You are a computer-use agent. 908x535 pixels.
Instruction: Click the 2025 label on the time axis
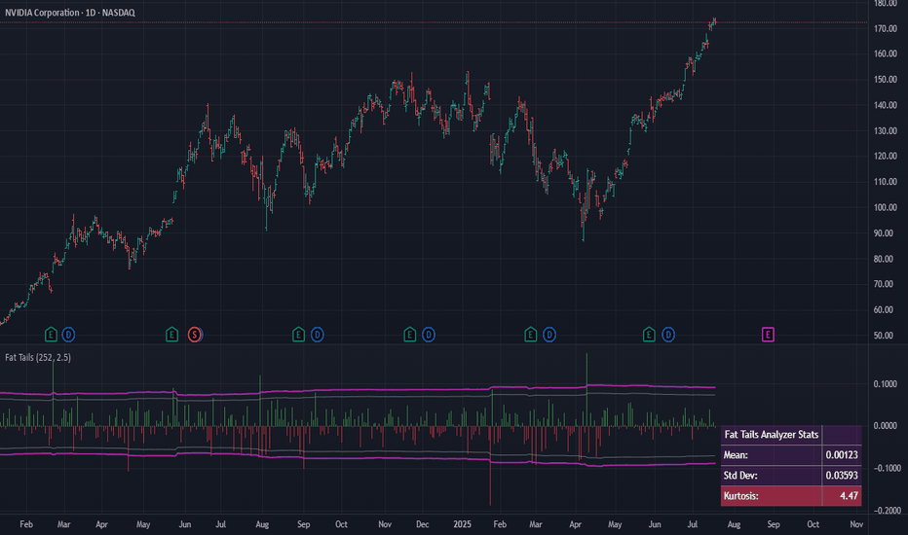click(462, 524)
